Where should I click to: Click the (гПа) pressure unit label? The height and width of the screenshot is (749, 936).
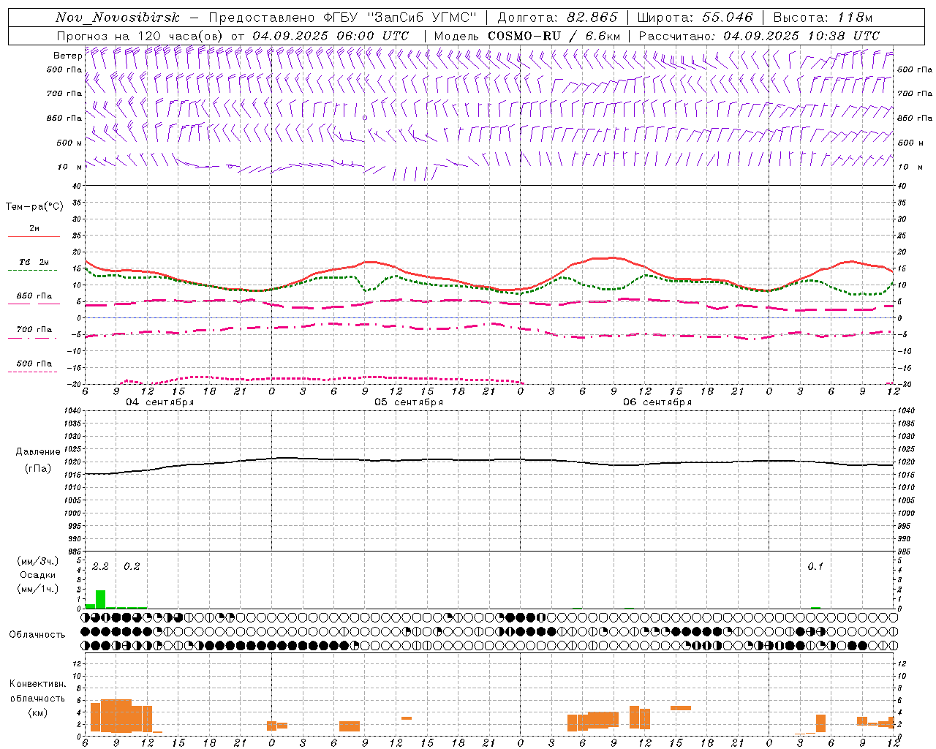click(38, 469)
